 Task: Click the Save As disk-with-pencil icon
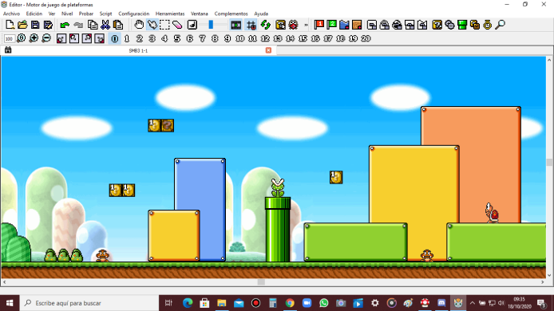click(48, 25)
